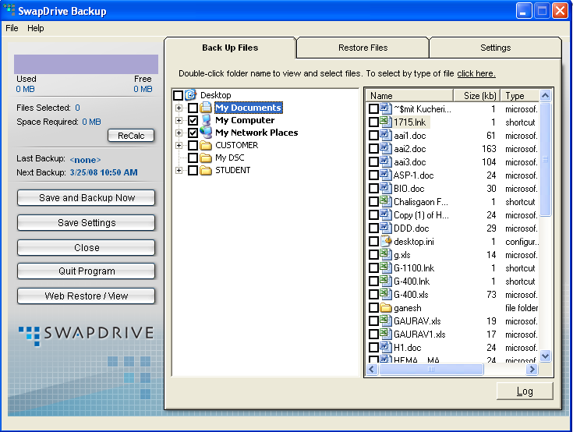Check the STUDENT folder checkbox
Viewport: 573px width, 432px height.
tap(193, 170)
